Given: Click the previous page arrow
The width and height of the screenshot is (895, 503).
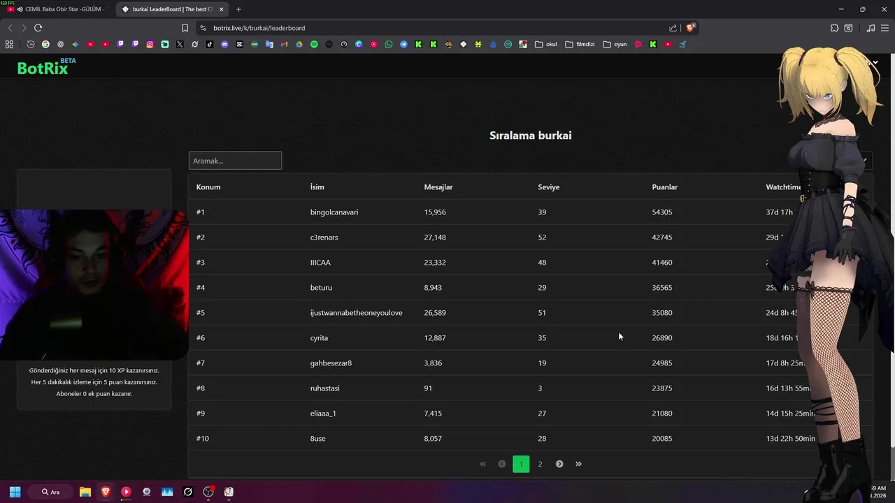Looking at the screenshot, I should click(502, 464).
